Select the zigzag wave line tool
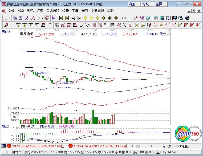 (88, 25)
